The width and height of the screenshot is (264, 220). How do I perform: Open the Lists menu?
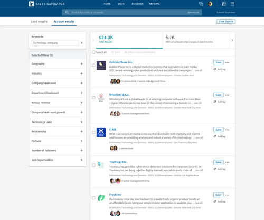[x=121, y=4]
